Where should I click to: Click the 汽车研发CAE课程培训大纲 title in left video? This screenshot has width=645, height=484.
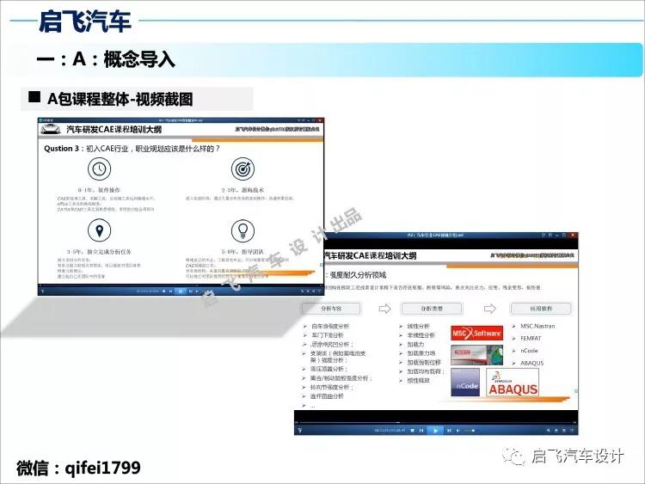point(114,130)
